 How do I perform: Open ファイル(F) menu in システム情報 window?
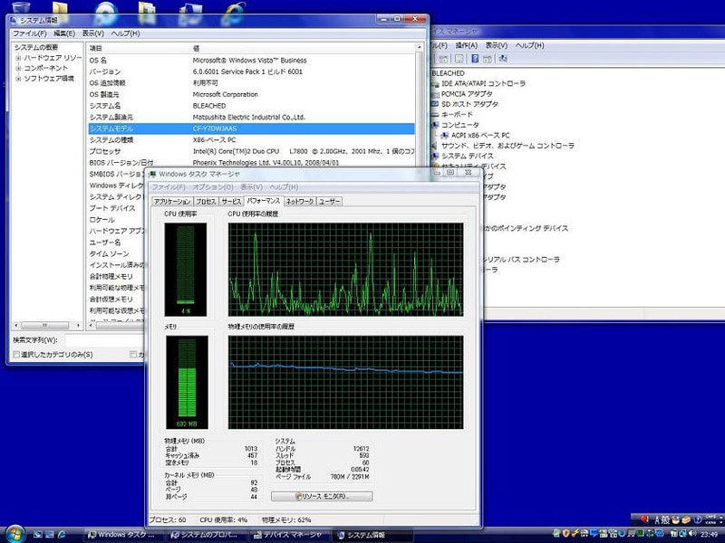[x=29, y=33]
